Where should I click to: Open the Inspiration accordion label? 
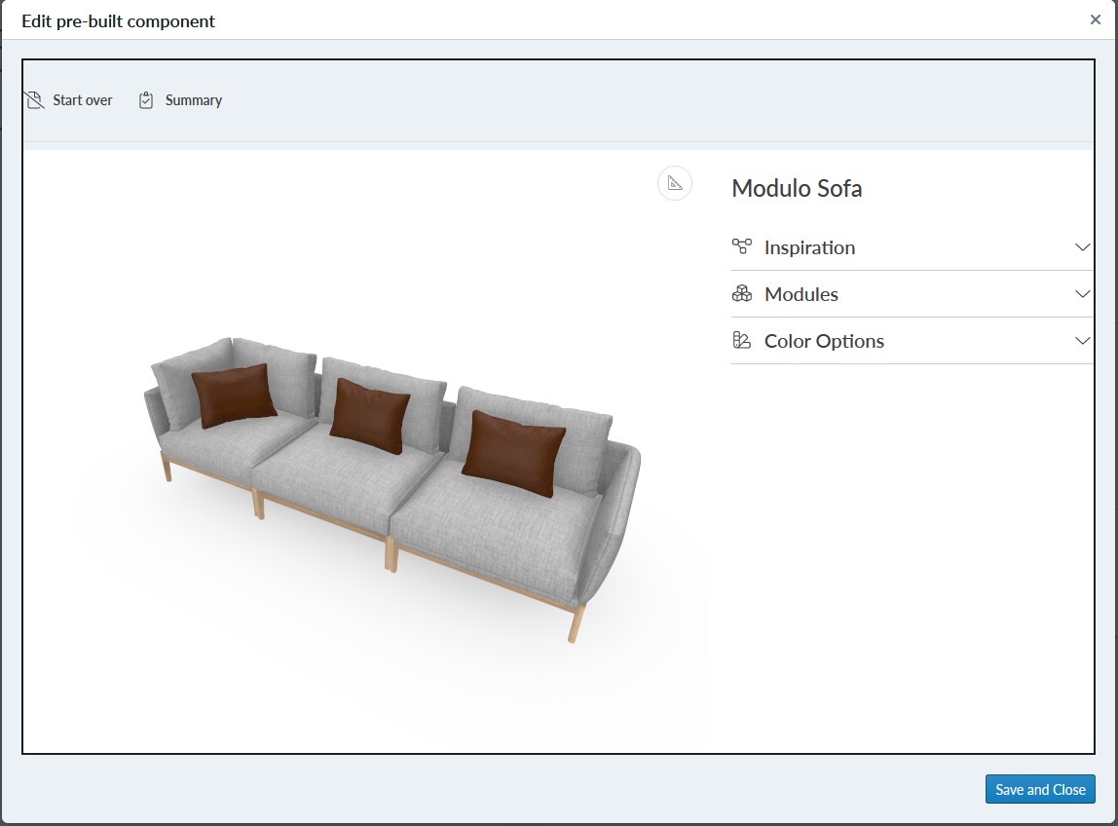[x=809, y=247]
